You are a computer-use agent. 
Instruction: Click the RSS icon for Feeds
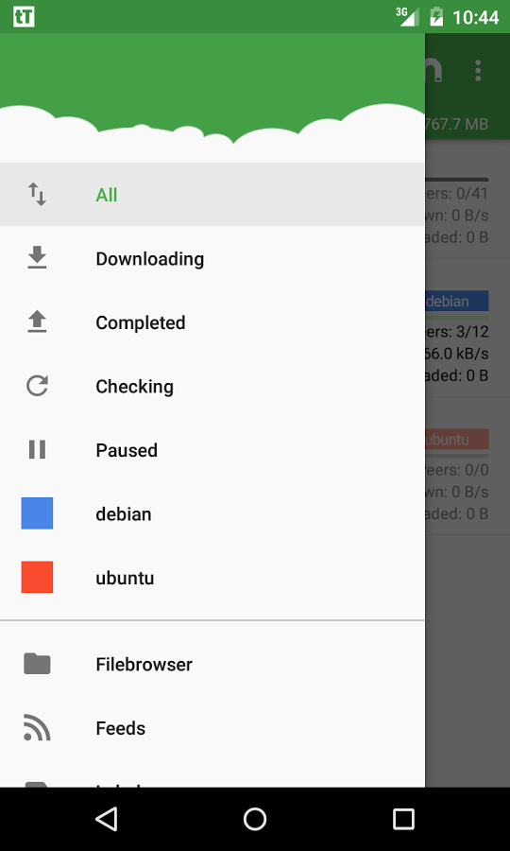point(38,727)
